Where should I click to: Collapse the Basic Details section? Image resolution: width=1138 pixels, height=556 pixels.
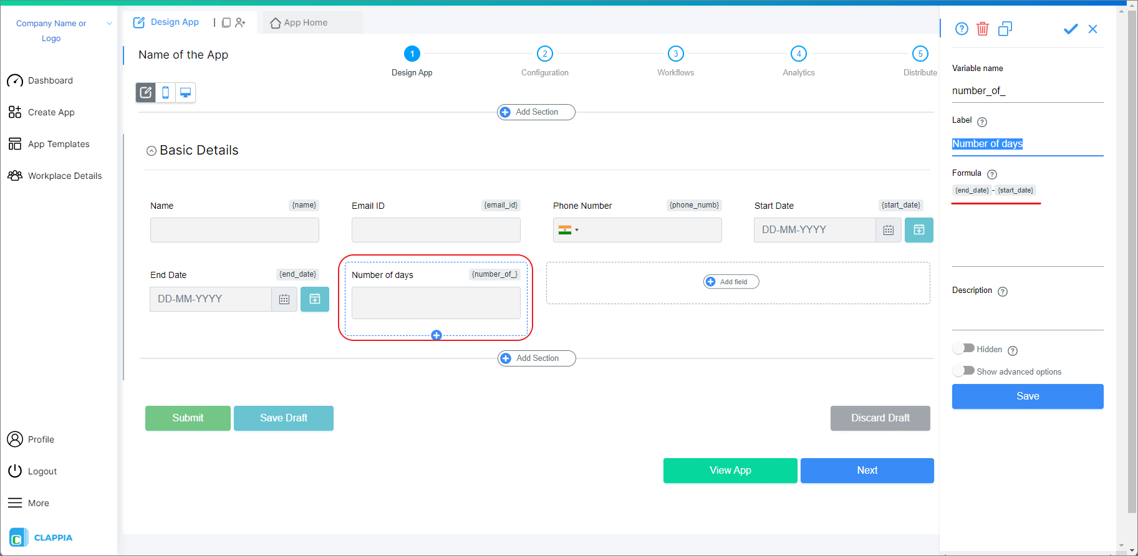coord(151,151)
